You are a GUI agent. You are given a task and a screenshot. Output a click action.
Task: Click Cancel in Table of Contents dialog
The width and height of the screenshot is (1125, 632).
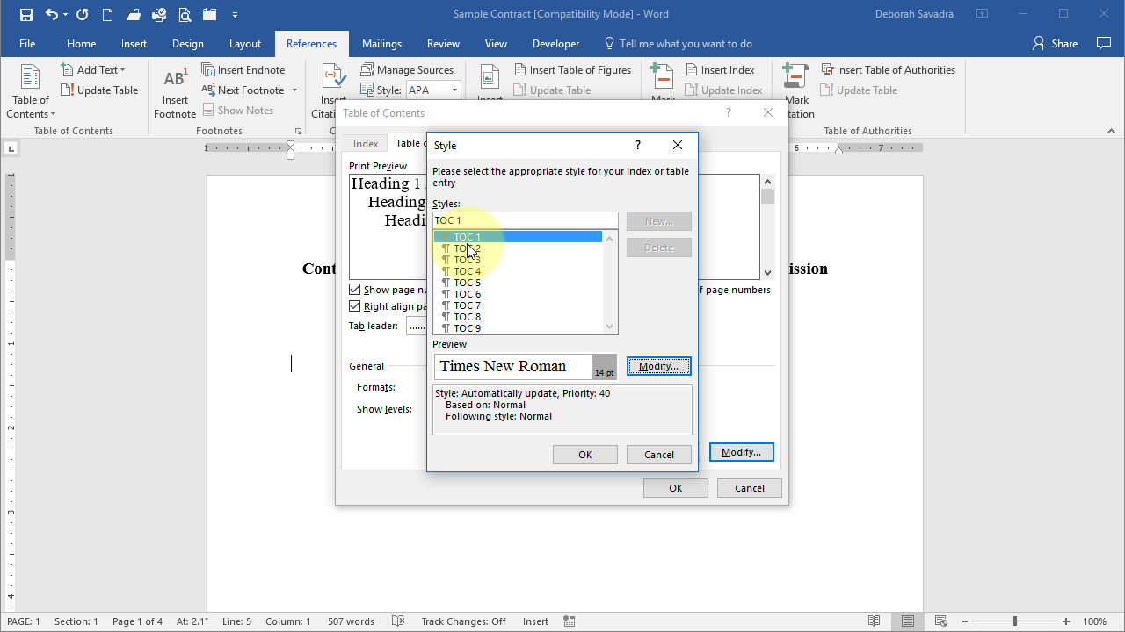(x=750, y=488)
